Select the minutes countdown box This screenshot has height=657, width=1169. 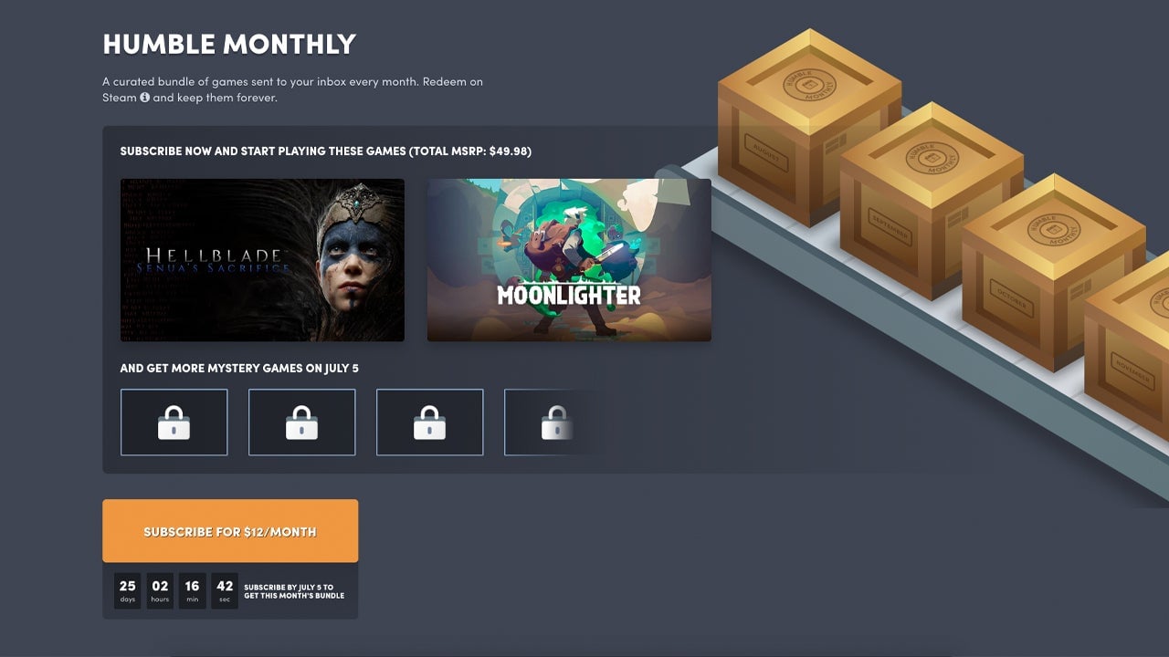tap(192, 590)
